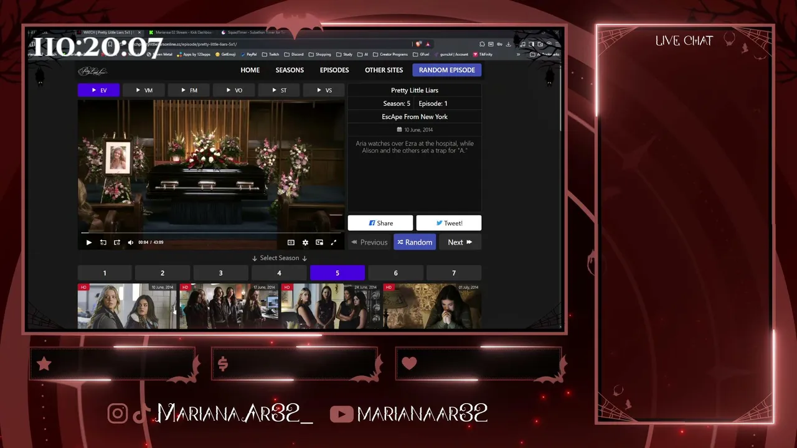Open the GetEmoji bookmark

(x=225, y=55)
